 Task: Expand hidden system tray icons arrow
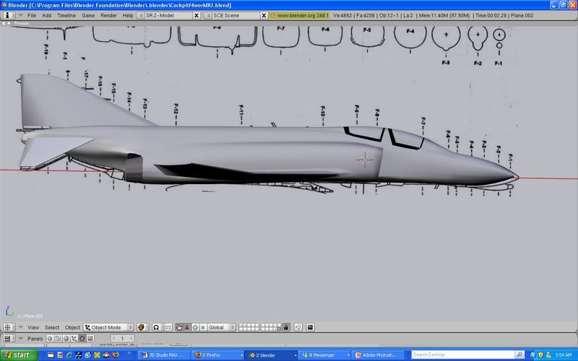pyautogui.click(x=532, y=355)
